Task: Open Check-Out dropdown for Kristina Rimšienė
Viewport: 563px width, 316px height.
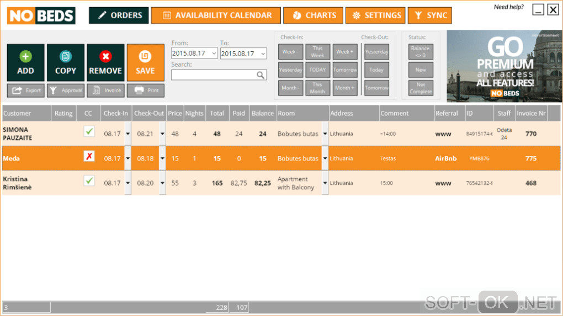Action: pos(162,183)
